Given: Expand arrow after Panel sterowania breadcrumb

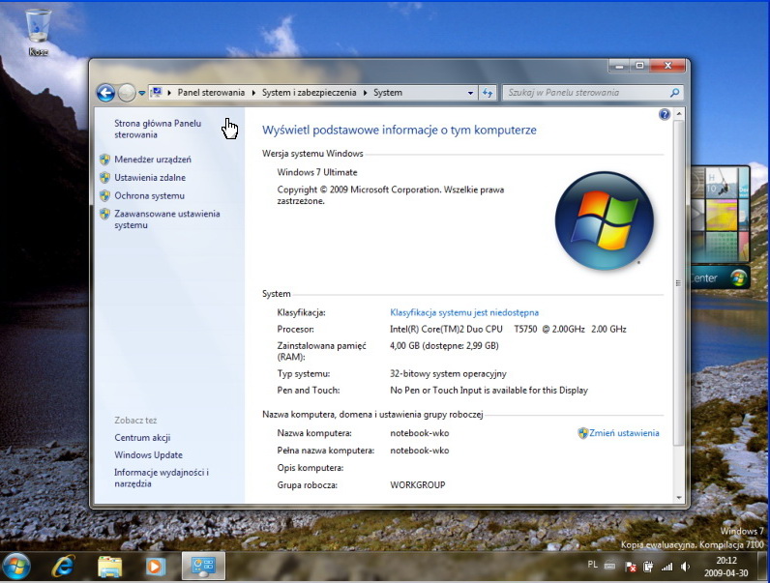Looking at the screenshot, I should [253, 93].
